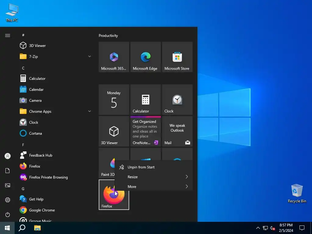Click the # letter header
Image resolution: width=312 pixels, height=234 pixels.
click(23, 35)
